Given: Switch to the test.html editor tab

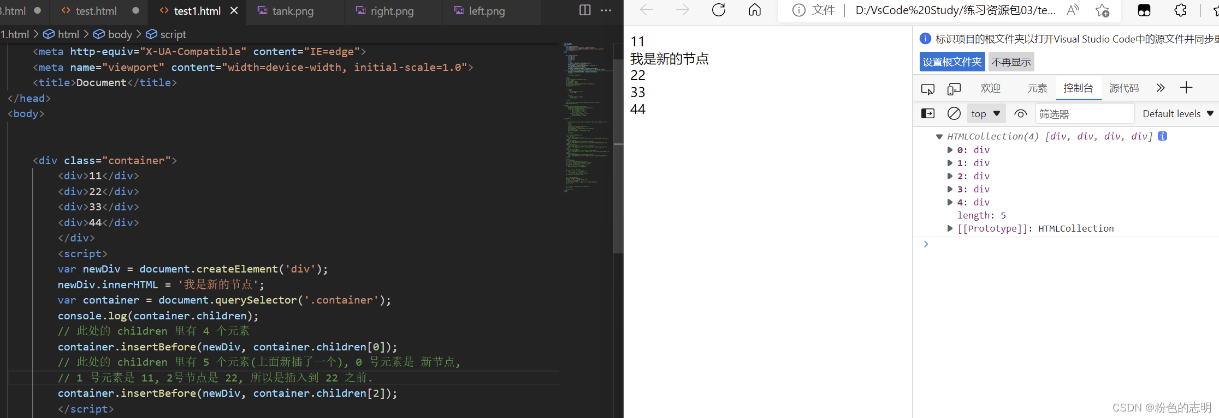Looking at the screenshot, I should click(96, 11).
